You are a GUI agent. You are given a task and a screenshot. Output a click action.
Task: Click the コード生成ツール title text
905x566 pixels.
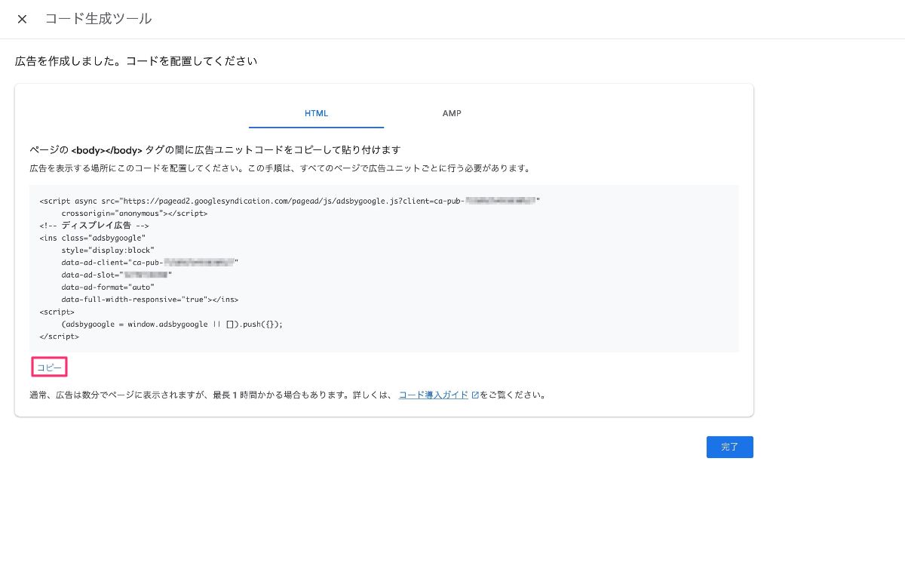pos(98,19)
